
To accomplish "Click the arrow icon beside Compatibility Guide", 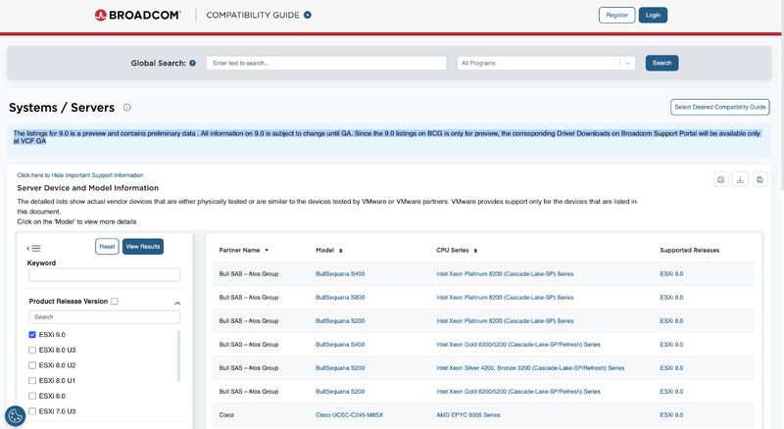I will 308,15.
